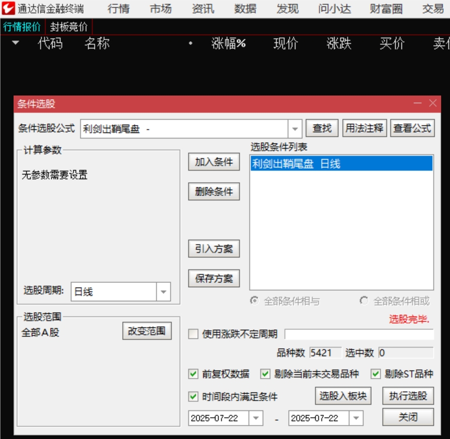Viewport: 450px width, 439px height.
Task: Click the 查找 button
Action: pyautogui.click(x=322, y=128)
